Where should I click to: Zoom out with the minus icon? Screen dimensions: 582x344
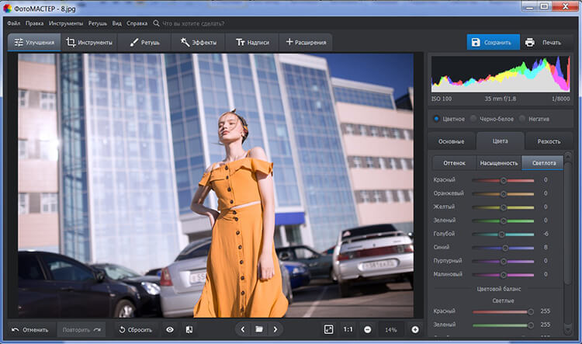[x=367, y=329]
